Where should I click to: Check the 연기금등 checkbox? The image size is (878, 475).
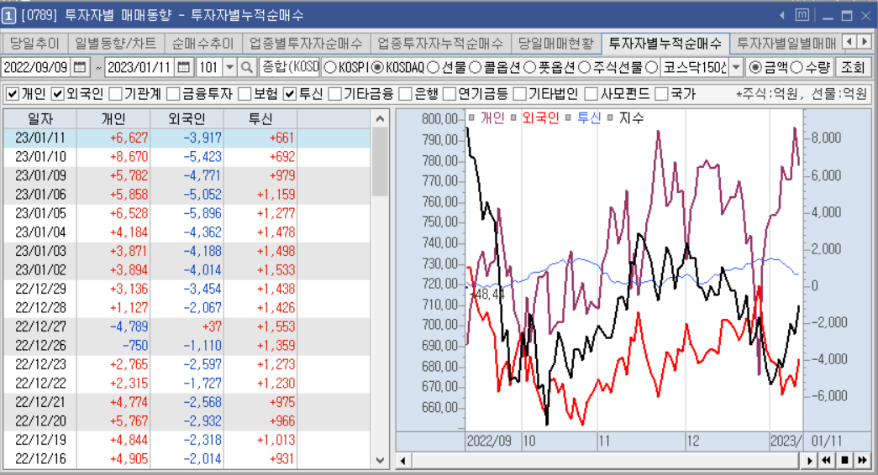point(450,94)
